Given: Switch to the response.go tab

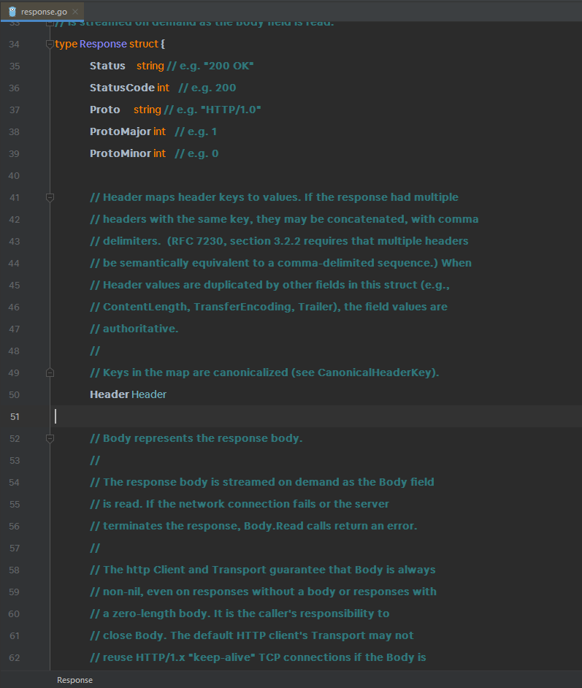Looking at the screenshot, I should [x=44, y=12].
